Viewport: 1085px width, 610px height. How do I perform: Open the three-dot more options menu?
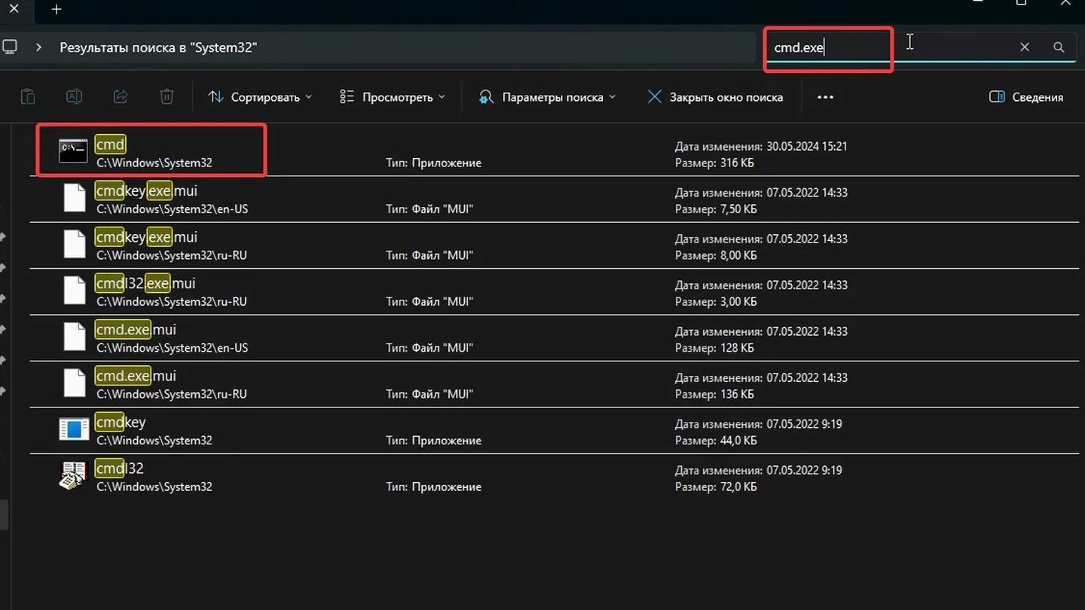(825, 97)
